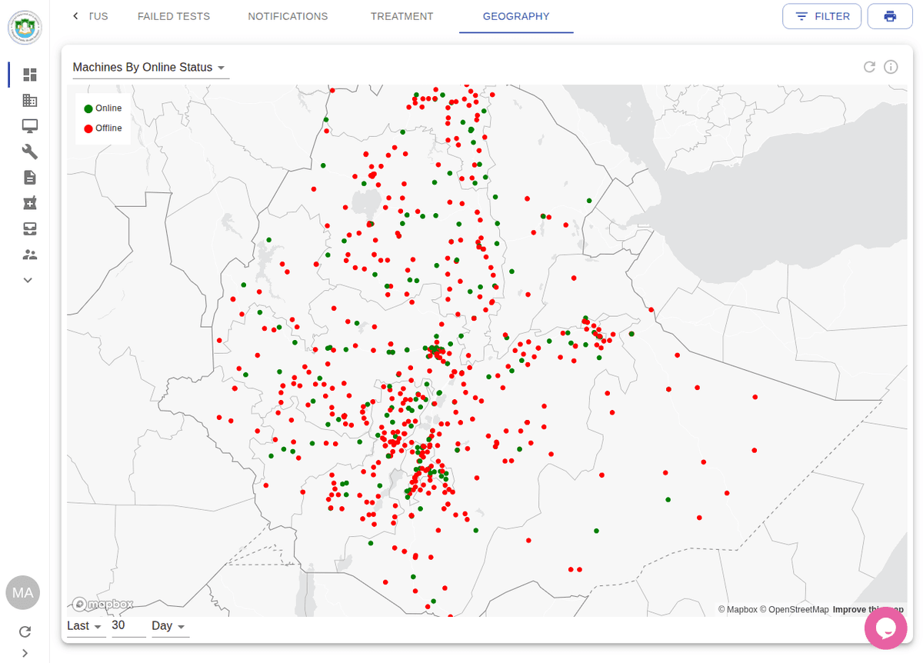Screen dimensions: 923x663
Task: Print the report using the printer icon
Action: click(890, 15)
